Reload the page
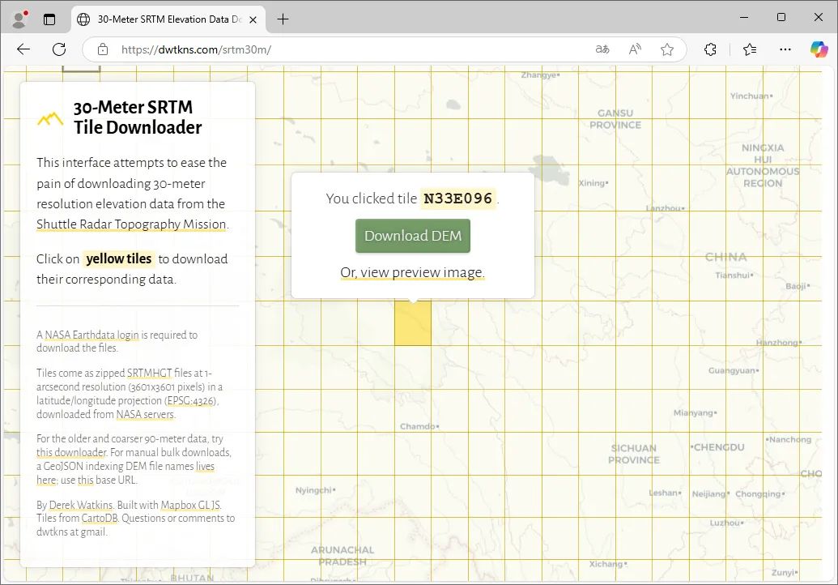Image resolution: width=838 pixels, height=585 pixels. [59, 49]
